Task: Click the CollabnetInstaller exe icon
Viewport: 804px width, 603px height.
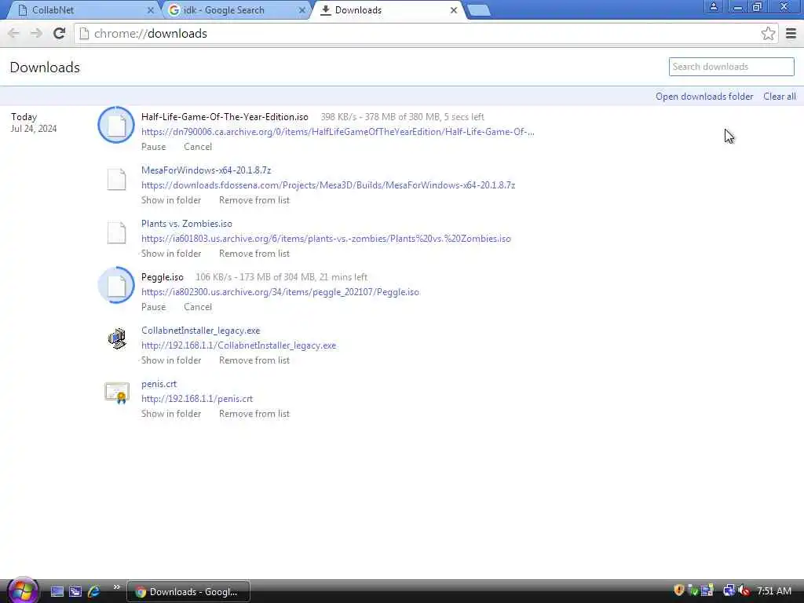Action: [x=117, y=338]
